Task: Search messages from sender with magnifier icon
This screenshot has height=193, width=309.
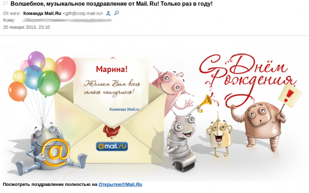Action: point(117,13)
